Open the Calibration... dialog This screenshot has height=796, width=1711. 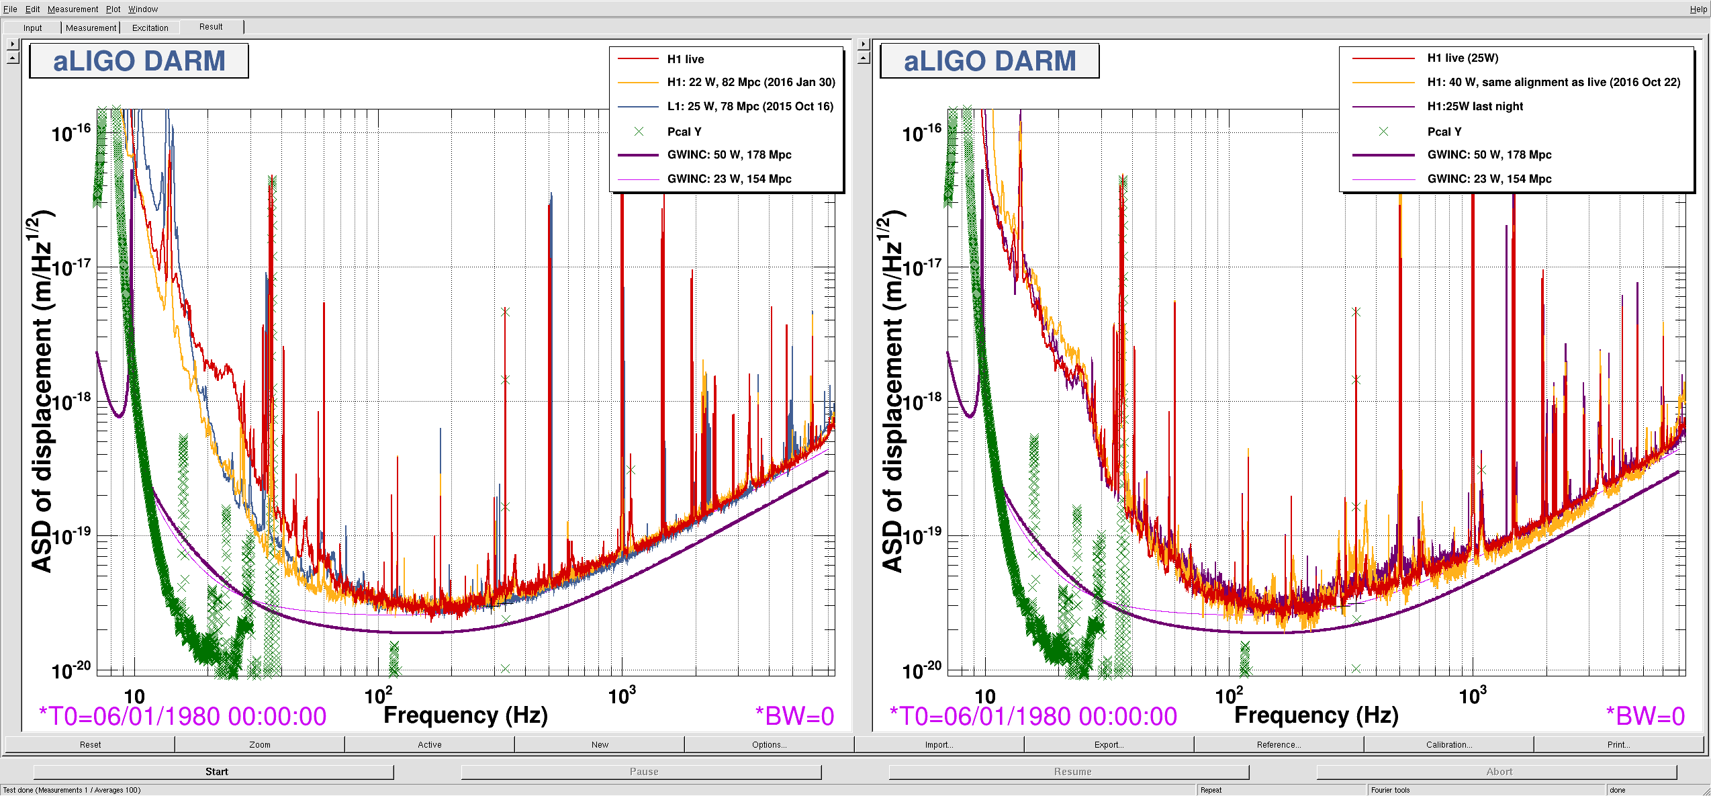[1449, 744]
